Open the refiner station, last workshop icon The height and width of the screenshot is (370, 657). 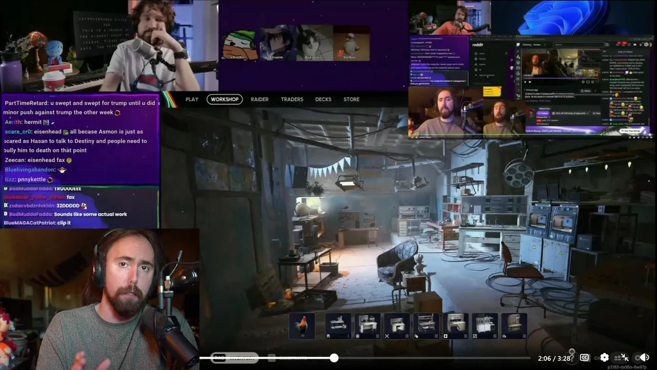pos(514,326)
